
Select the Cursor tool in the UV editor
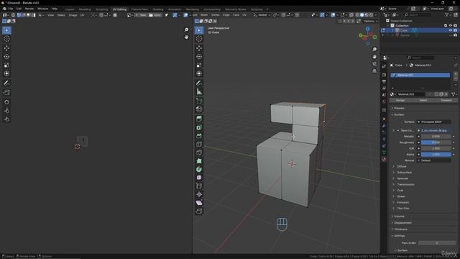coord(6,39)
